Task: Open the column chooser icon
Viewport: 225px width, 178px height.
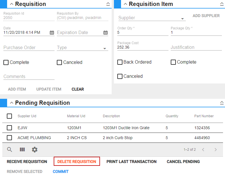Action: 22,150
